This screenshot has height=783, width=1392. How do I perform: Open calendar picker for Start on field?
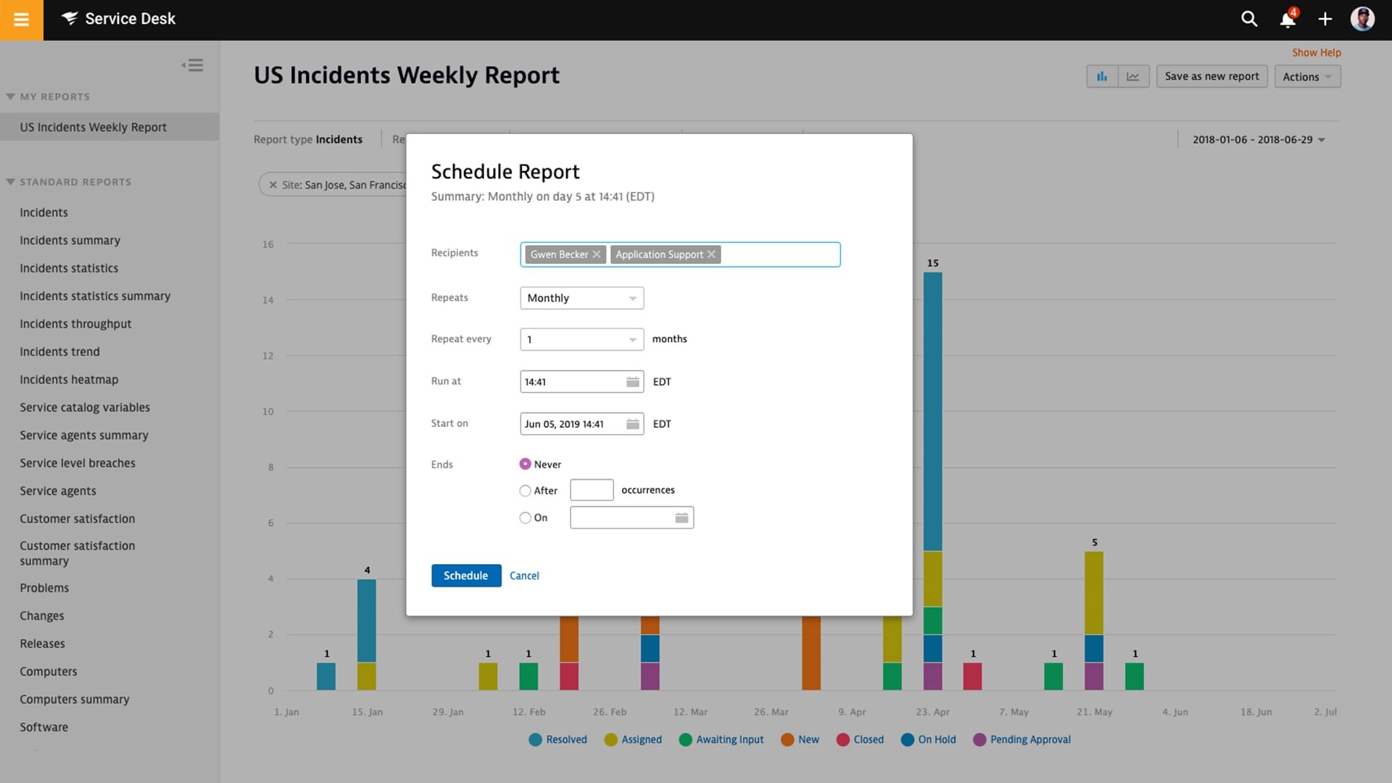click(632, 424)
